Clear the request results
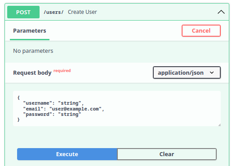Screen dimensions: 232x166 (167, 154)
